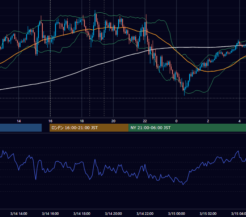The height and width of the screenshot is (217, 246).
Task: Click the 3/14 20:00 time label
Action: click(x=113, y=213)
